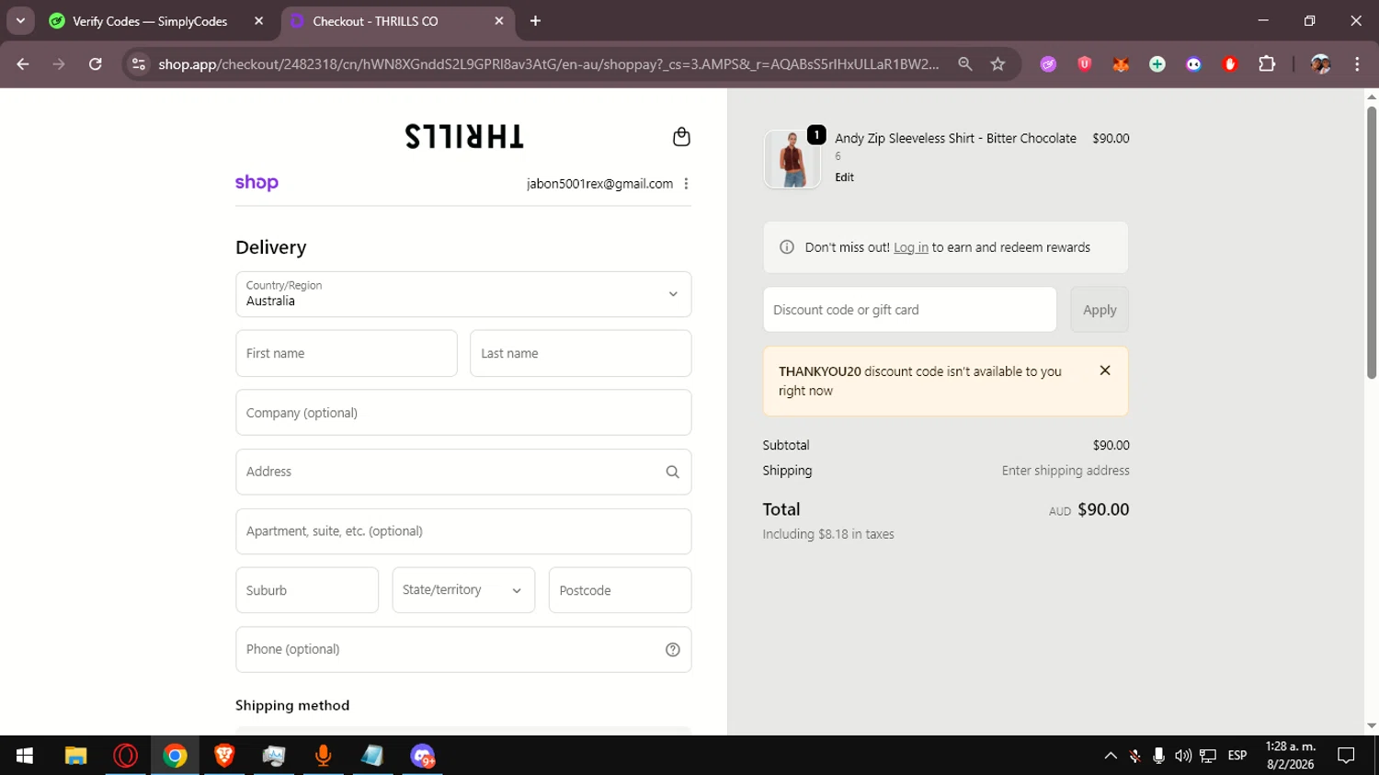Open File Explorer from taskbar
Screen dimensions: 1379x775
click(x=75, y=756)
